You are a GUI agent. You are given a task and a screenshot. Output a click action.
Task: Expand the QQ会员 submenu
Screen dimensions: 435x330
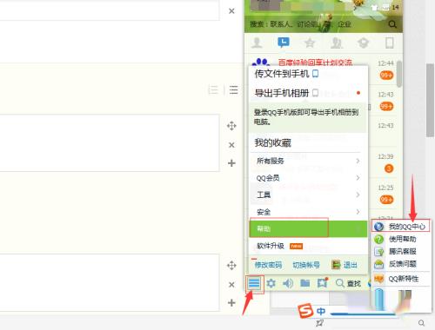309,178
